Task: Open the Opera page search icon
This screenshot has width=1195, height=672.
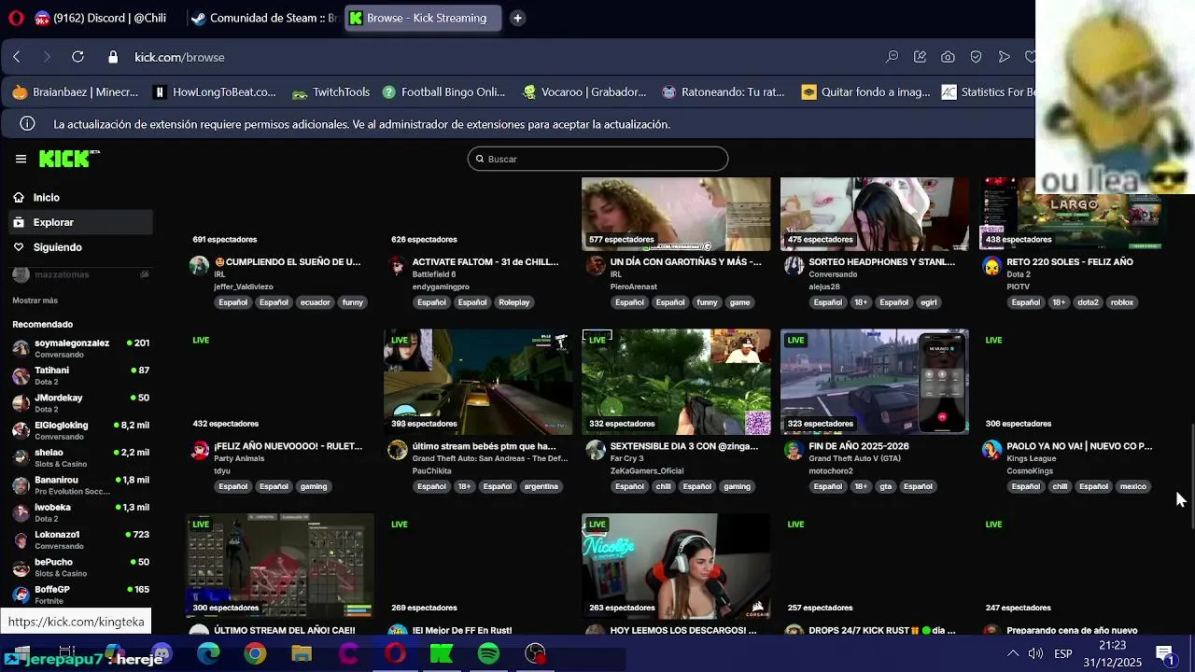Action: pos(892,57)
